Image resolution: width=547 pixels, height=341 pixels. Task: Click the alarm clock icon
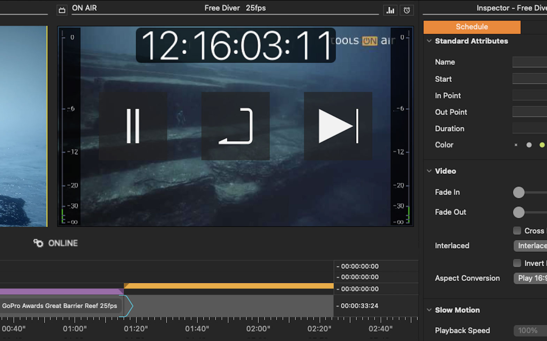point(407,10)
